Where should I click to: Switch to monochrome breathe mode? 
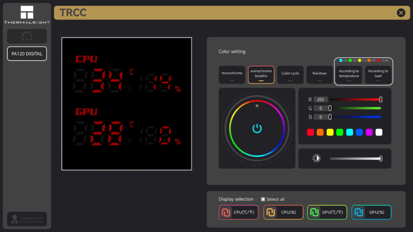[x=261, y=75]
